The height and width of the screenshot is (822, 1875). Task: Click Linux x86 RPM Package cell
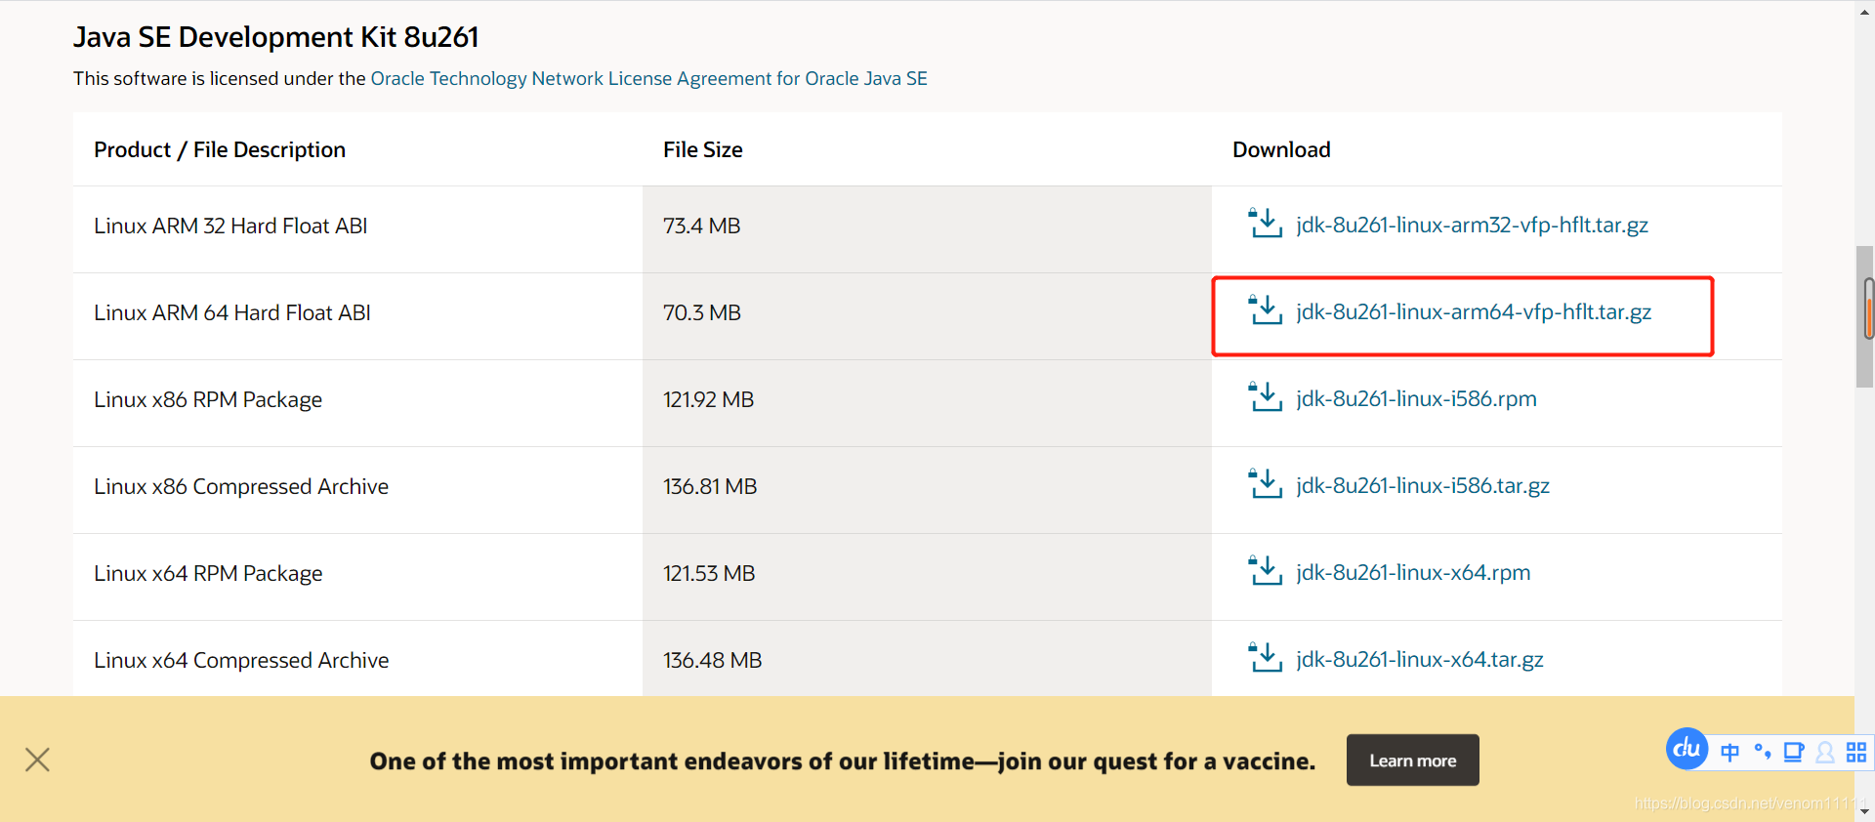(357, 403)
